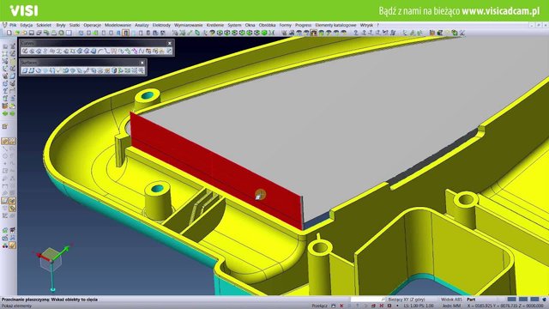Close the Curves floating toolbar
The height and width of the screenshot is (309, 549).
170,43
